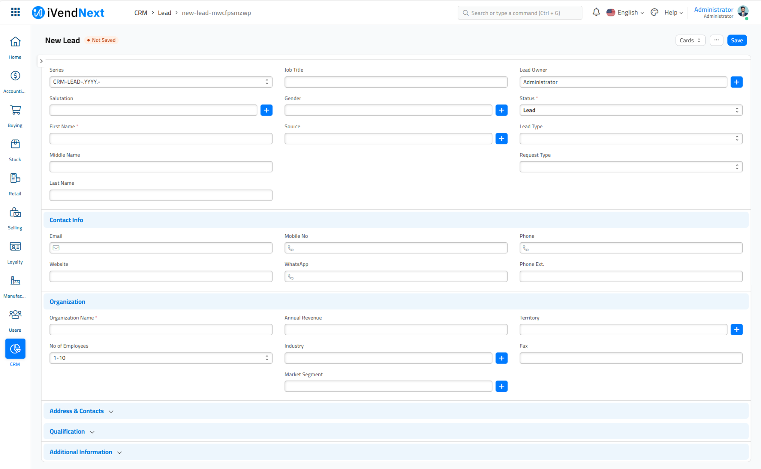Focus the First Name input field
The width and height of the screenshot is (761, 469).
(161, 139)
